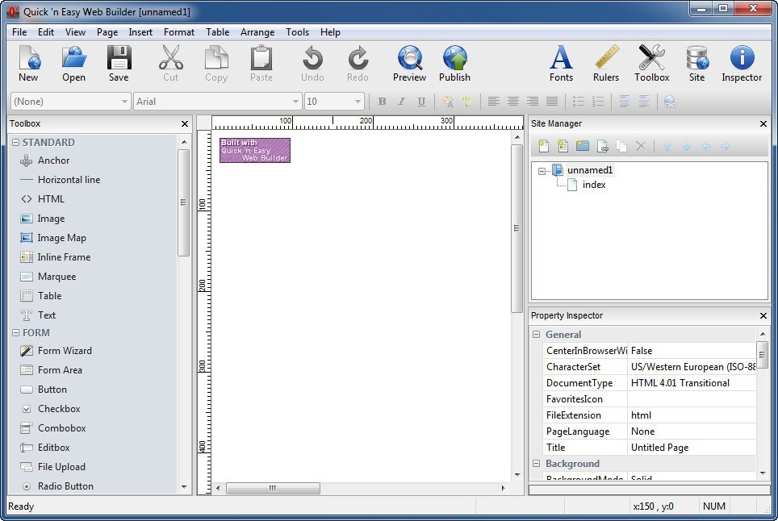This screenshot has width=778, height=521.
Task: Toggle bold text formatting
Action: pyautogui.click(x=382, y=101)
